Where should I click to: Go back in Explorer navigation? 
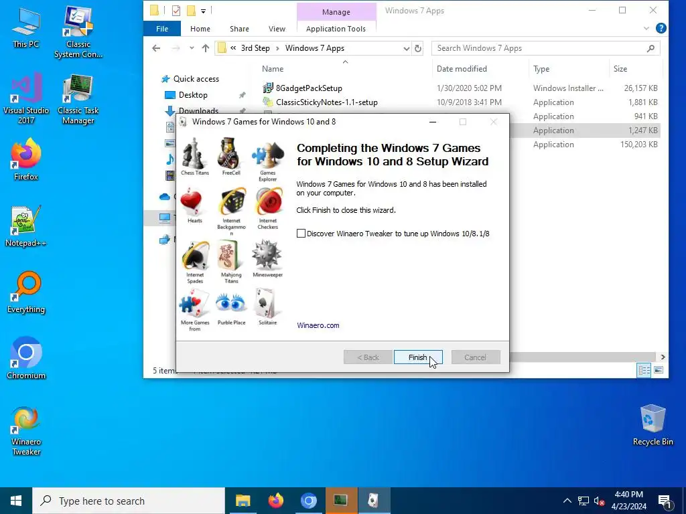tap(156, 48)
